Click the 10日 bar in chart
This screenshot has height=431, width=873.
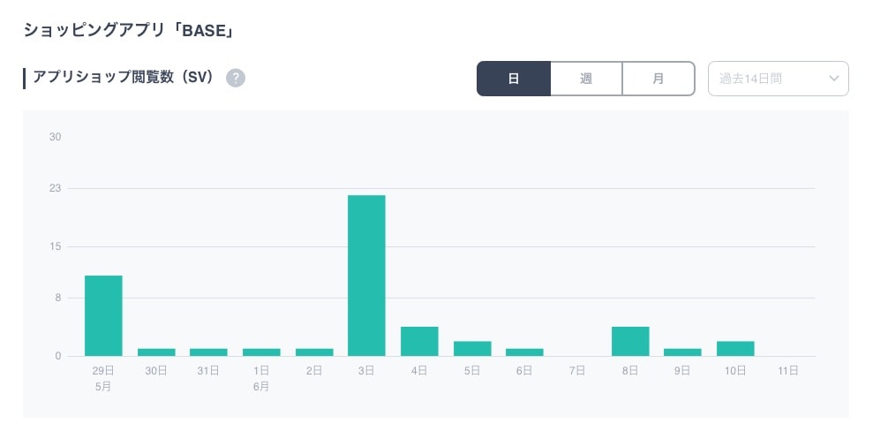(x=735, y=348)
